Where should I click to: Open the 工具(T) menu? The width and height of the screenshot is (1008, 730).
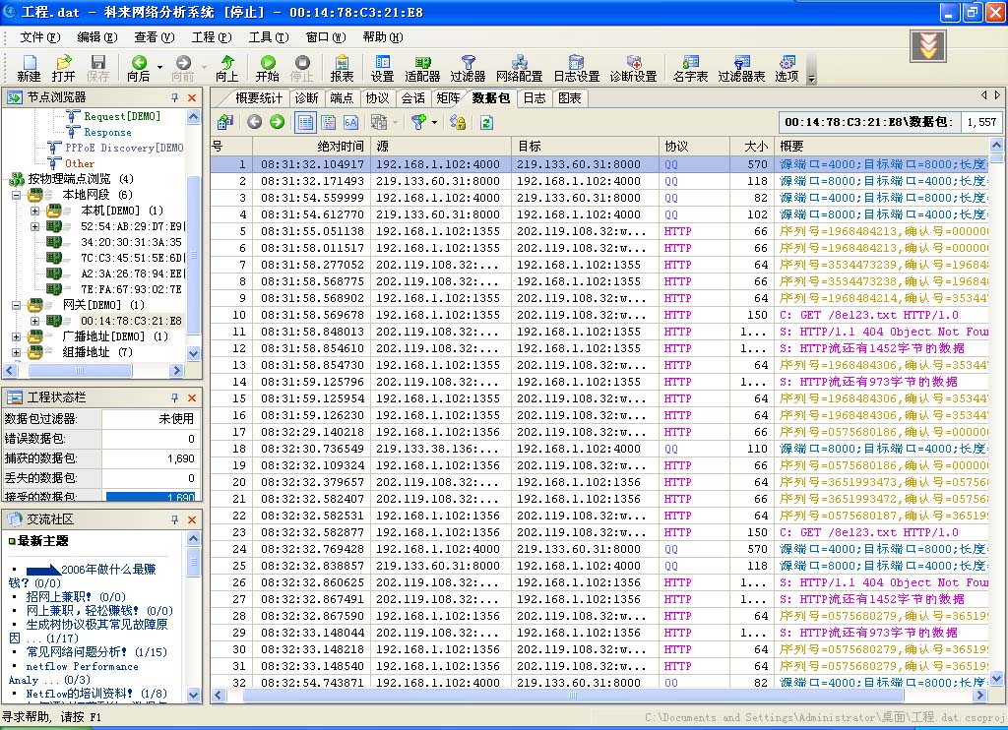click(268, 37)
